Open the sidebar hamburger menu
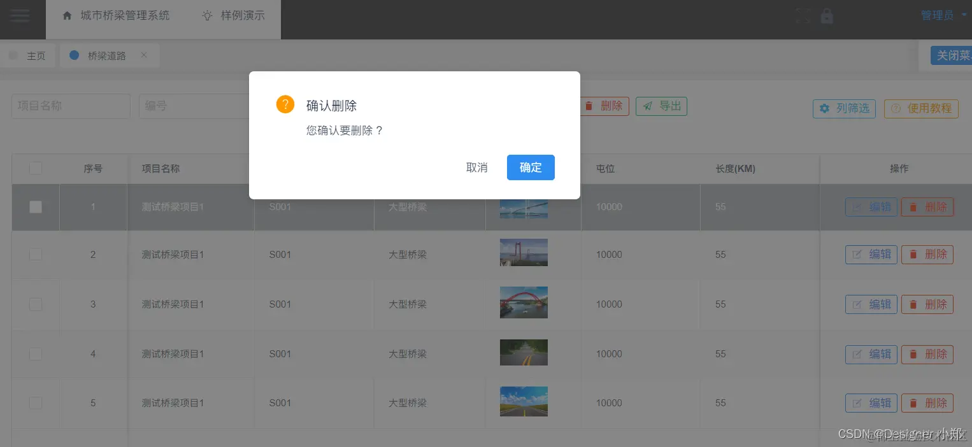 tap(20, 15)
